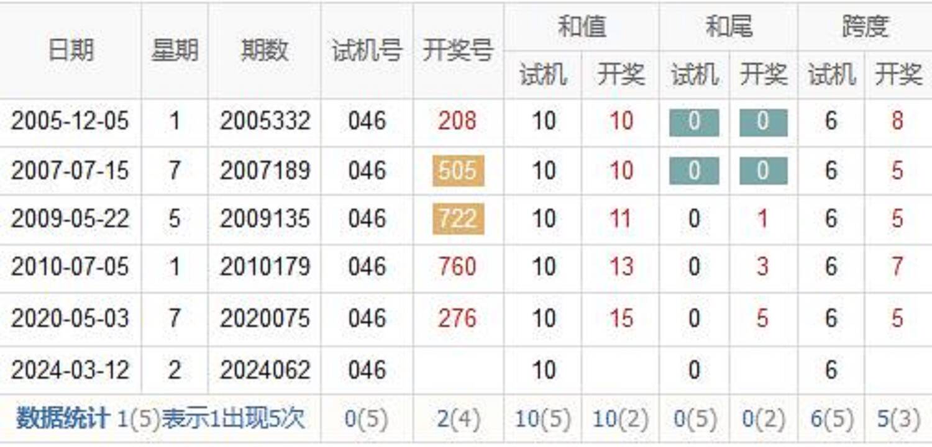Click the red 760 draw number
932x447 pixels.
457,268
